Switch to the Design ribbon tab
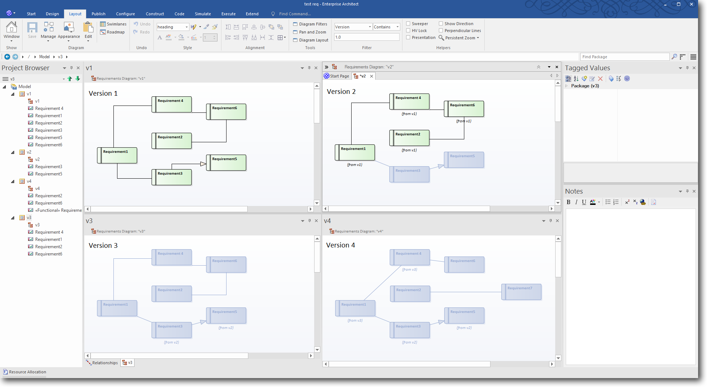Screen dimensions: 709x389 [52, 14]
